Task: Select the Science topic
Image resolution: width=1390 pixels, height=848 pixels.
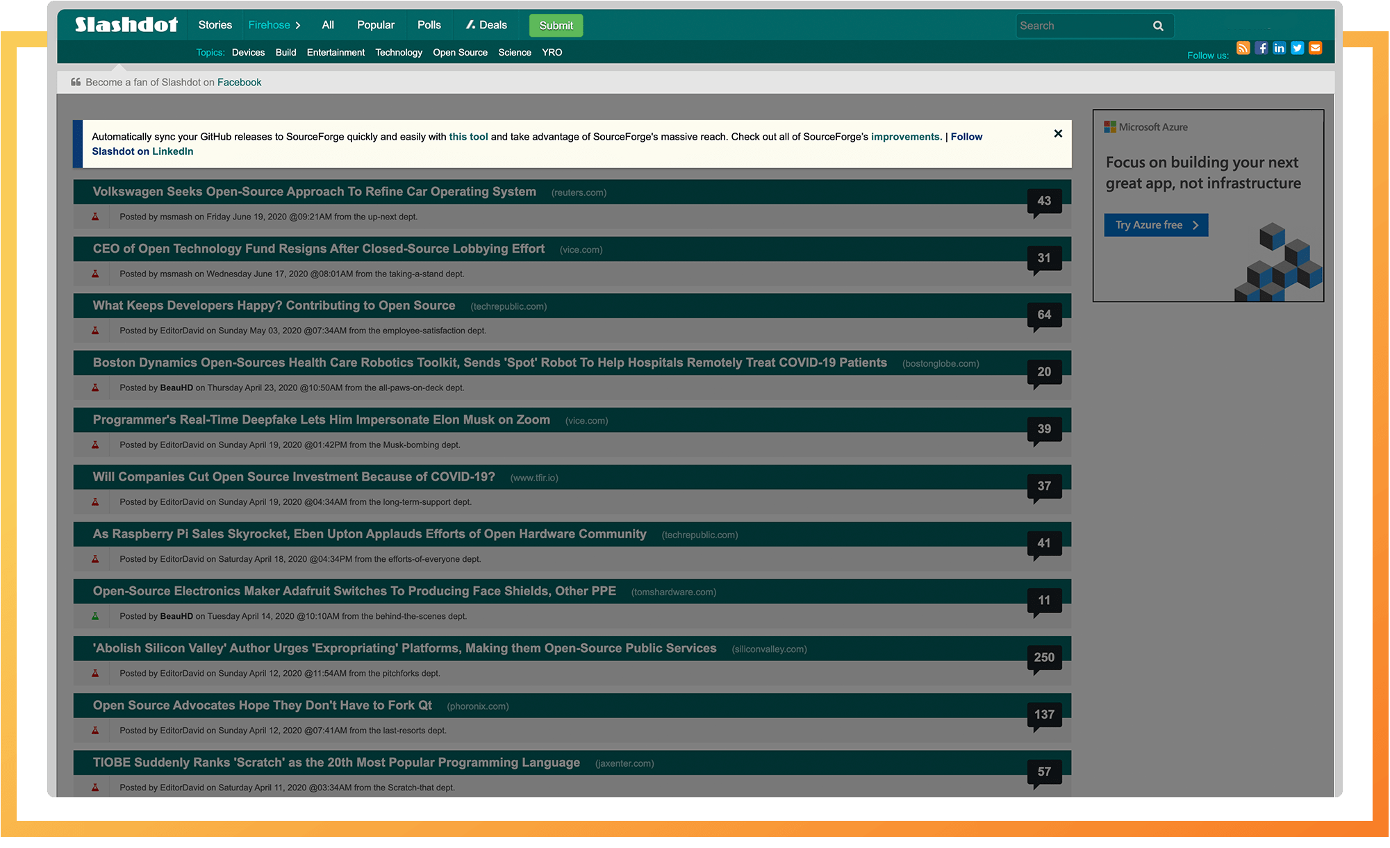Action: (x=515, y=53)
